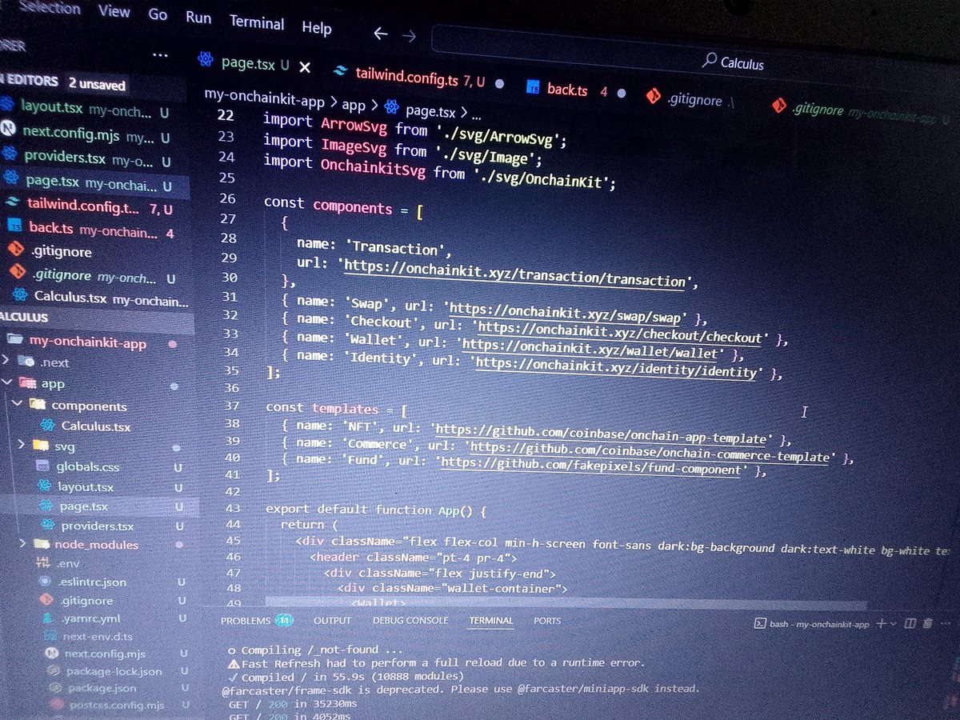Open the Help menu
Viewport: 960px width, 720px height.
(317, 27)
